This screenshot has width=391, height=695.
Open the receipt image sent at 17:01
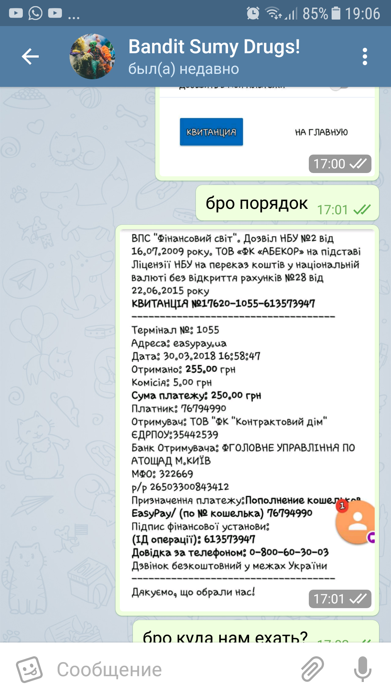pos(247,420)
